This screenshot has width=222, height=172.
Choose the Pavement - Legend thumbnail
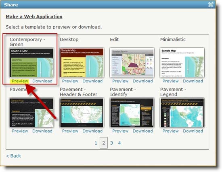click(x=182, y=113)
